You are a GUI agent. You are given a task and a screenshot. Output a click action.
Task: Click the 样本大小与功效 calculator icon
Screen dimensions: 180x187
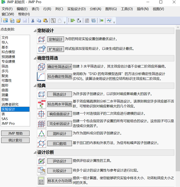click(41, 180)
